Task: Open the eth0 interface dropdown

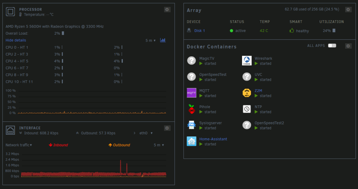Action: [146, 133]
